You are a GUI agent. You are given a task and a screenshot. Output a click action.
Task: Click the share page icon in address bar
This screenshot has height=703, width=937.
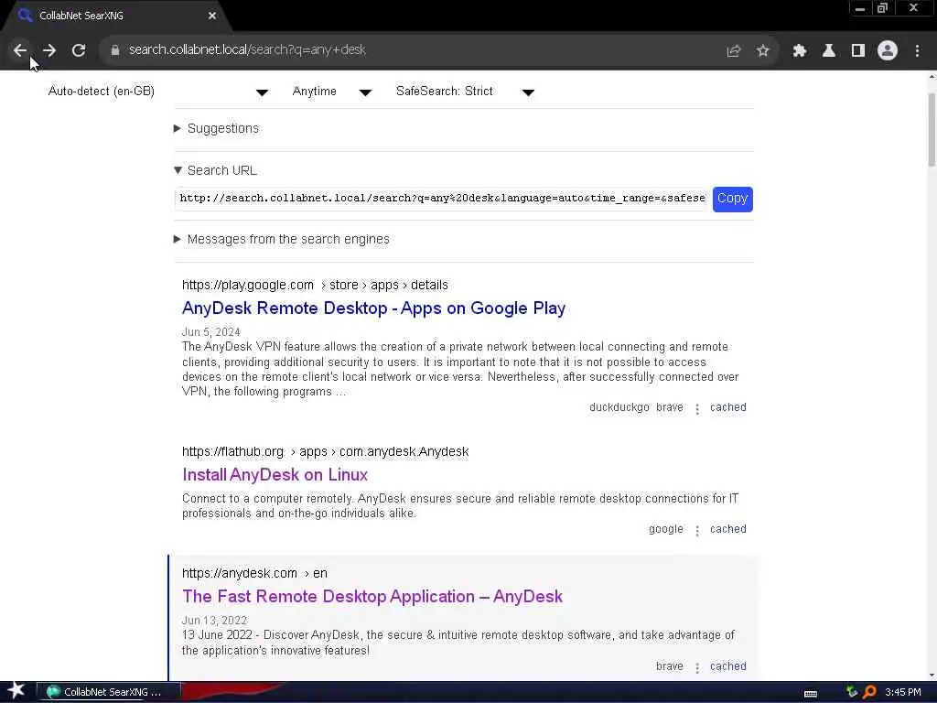pyautogui.click(x=733, y=51)
